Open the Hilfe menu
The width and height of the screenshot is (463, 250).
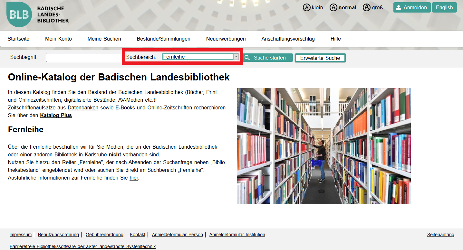335,39
